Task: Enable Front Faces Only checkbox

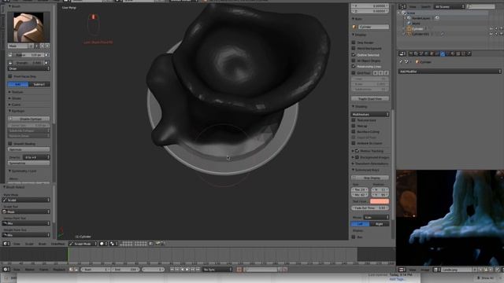Action: pos(10,76)
